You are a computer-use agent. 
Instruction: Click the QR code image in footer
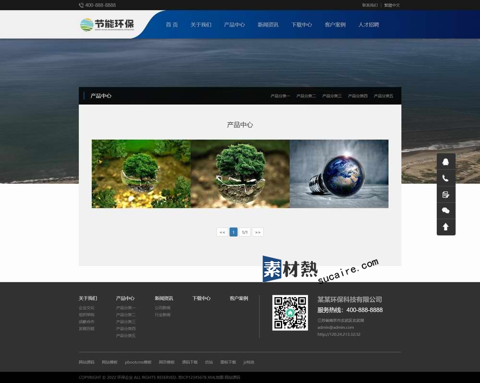pyautogui.click(x=290, y=312)
